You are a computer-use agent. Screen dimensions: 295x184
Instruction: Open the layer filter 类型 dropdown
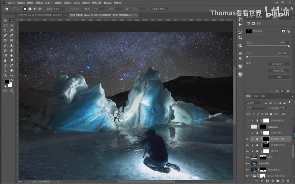coord(254,103)
